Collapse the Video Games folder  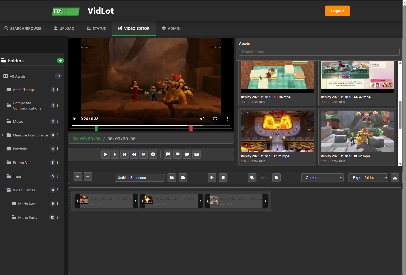tap(3, 190)
